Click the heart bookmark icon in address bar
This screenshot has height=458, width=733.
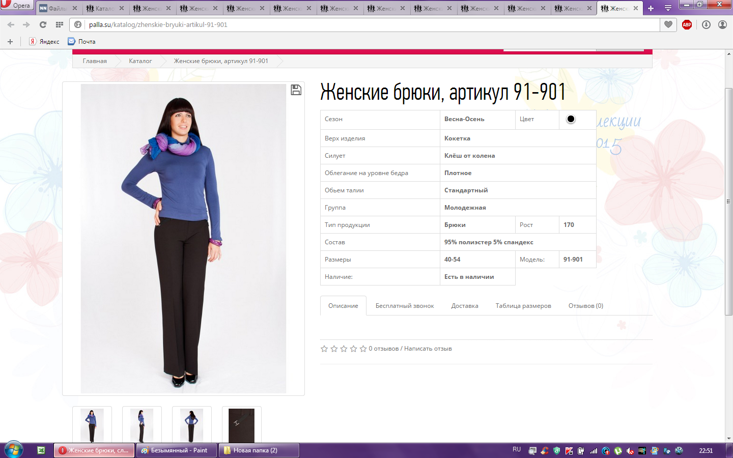668,24
